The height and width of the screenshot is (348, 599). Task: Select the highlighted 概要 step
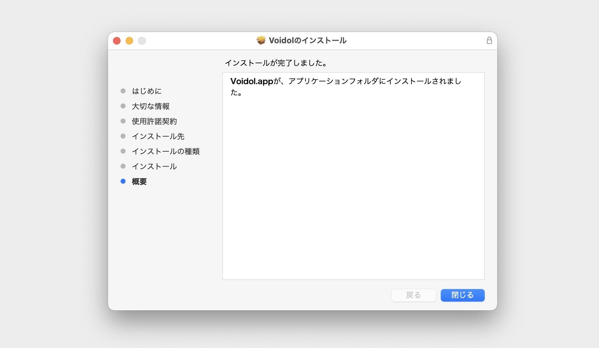point(139,182)
